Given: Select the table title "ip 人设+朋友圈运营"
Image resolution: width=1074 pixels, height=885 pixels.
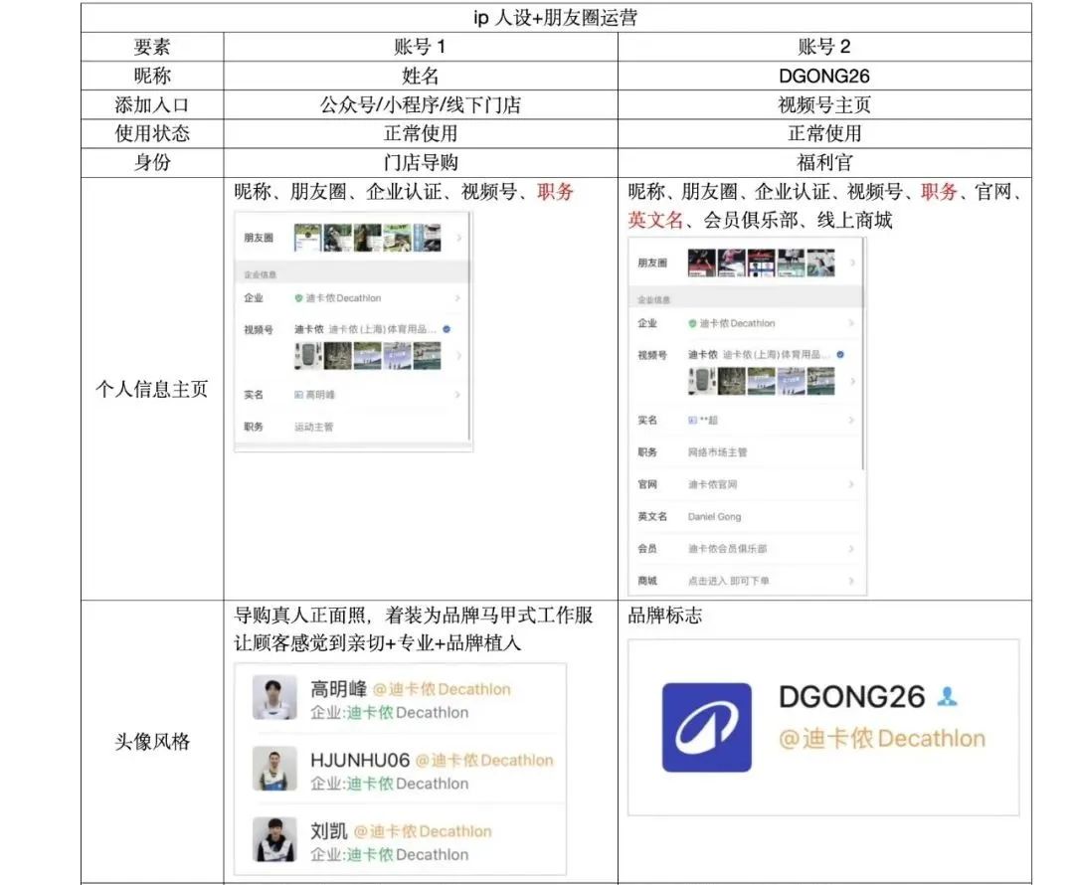Looking at the screenshot, I should coord(556,18).
